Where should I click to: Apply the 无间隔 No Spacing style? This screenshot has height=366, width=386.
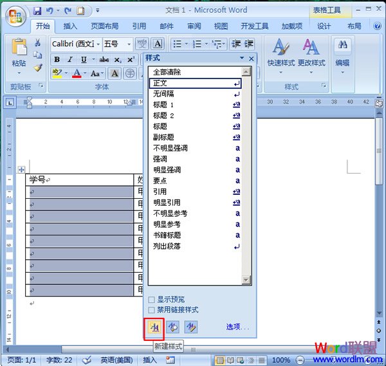[x=196, y=94]
